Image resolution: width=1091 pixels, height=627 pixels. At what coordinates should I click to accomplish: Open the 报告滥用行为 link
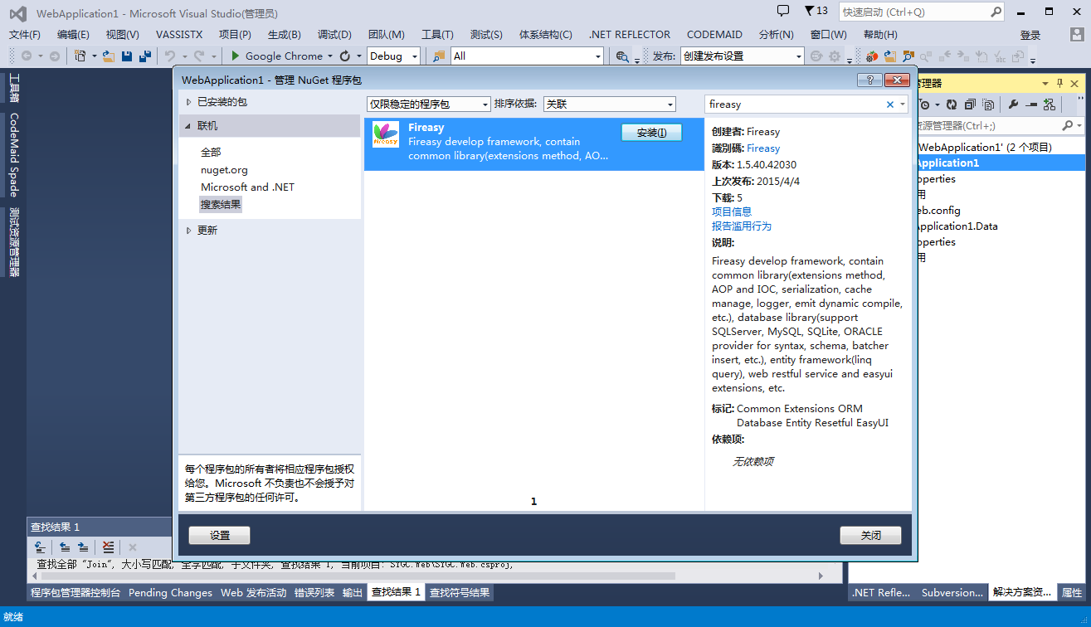[x=742, y=226]
